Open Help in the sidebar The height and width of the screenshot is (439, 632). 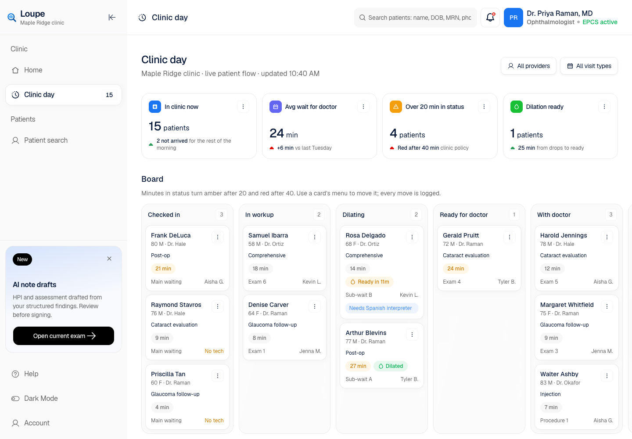tap(64, 374)
